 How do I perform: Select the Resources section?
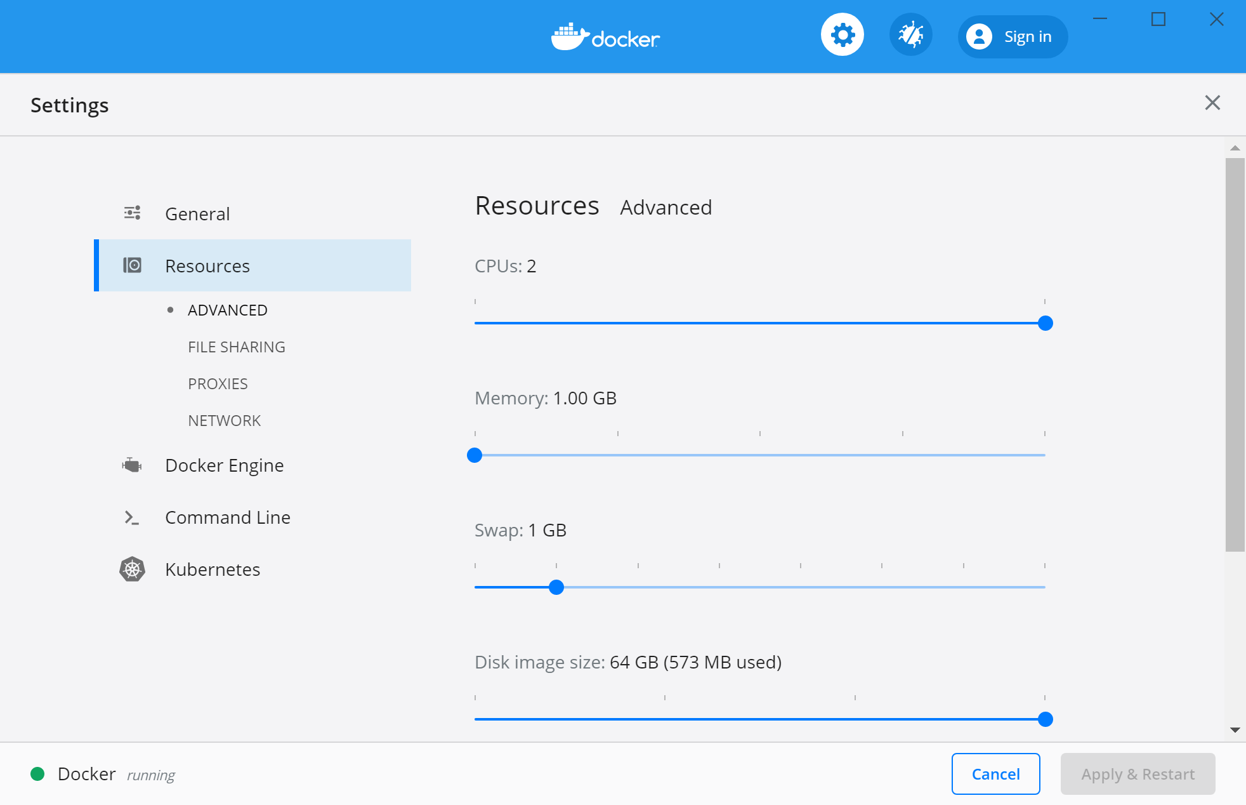pyautogui.click(x=252, y=265)
